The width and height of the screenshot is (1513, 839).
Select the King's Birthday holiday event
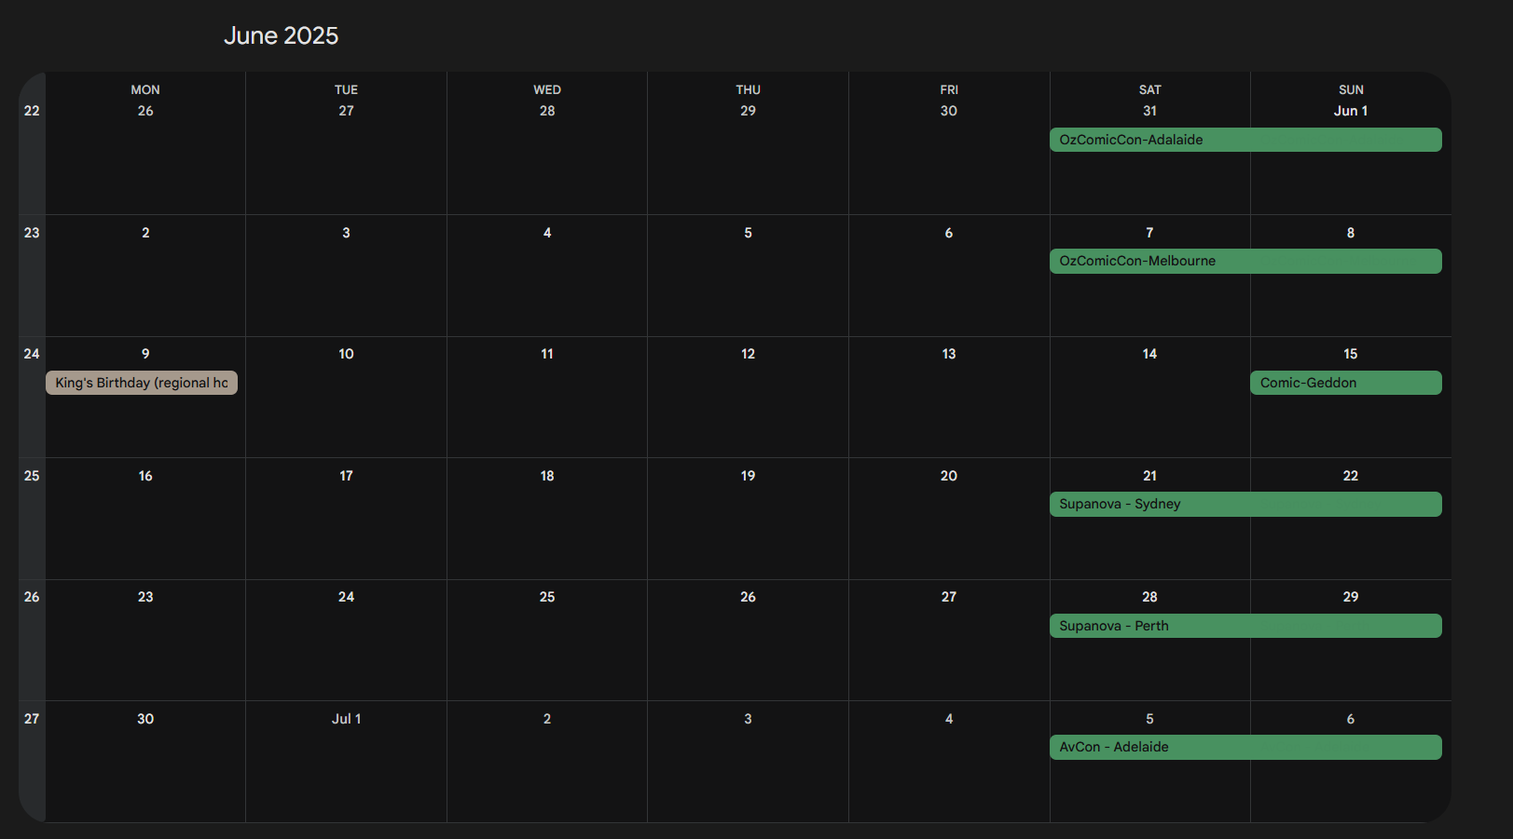tap(142, 383)
